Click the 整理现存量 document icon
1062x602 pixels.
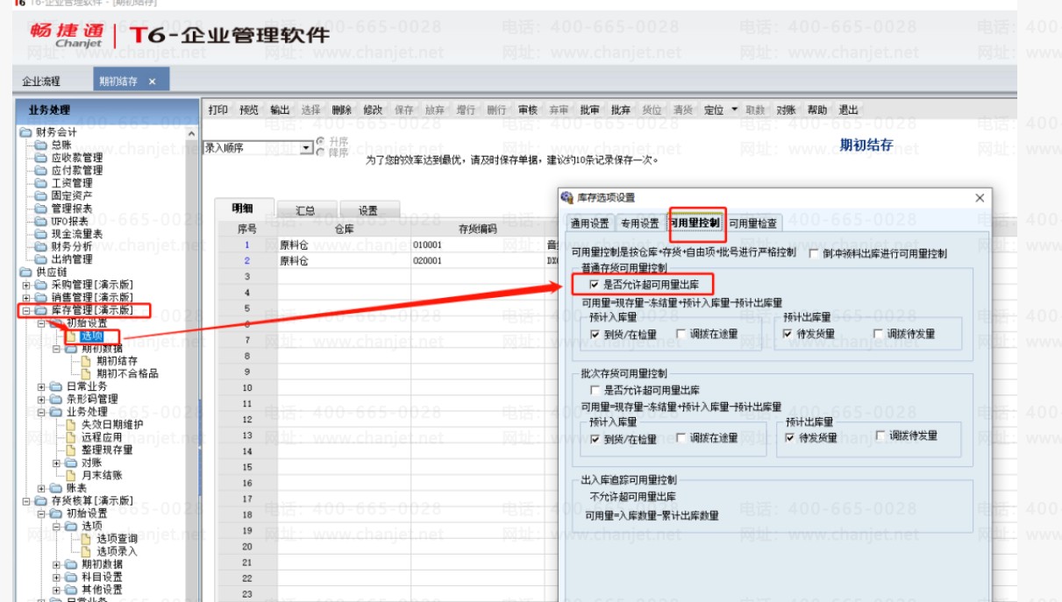pos(72,450)
